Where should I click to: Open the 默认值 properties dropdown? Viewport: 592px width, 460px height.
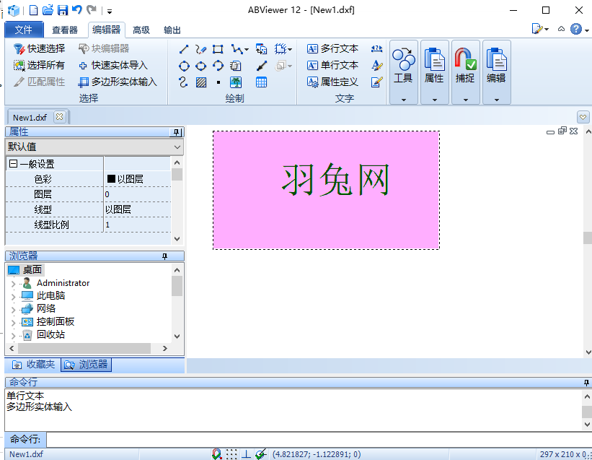[x=177, y=147]
